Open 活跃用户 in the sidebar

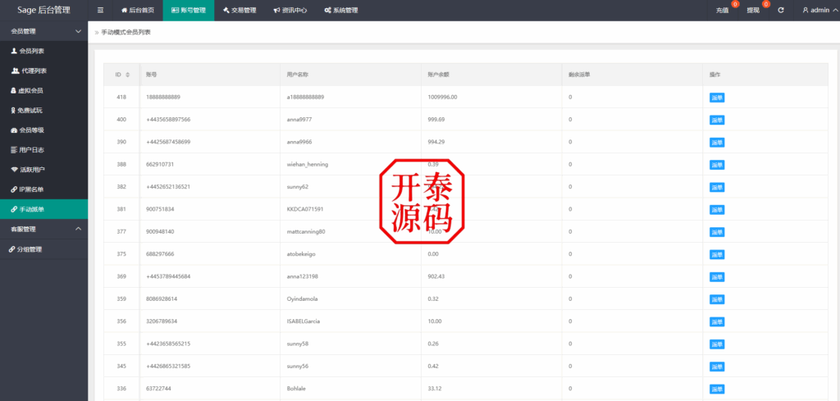coord(44,170)
